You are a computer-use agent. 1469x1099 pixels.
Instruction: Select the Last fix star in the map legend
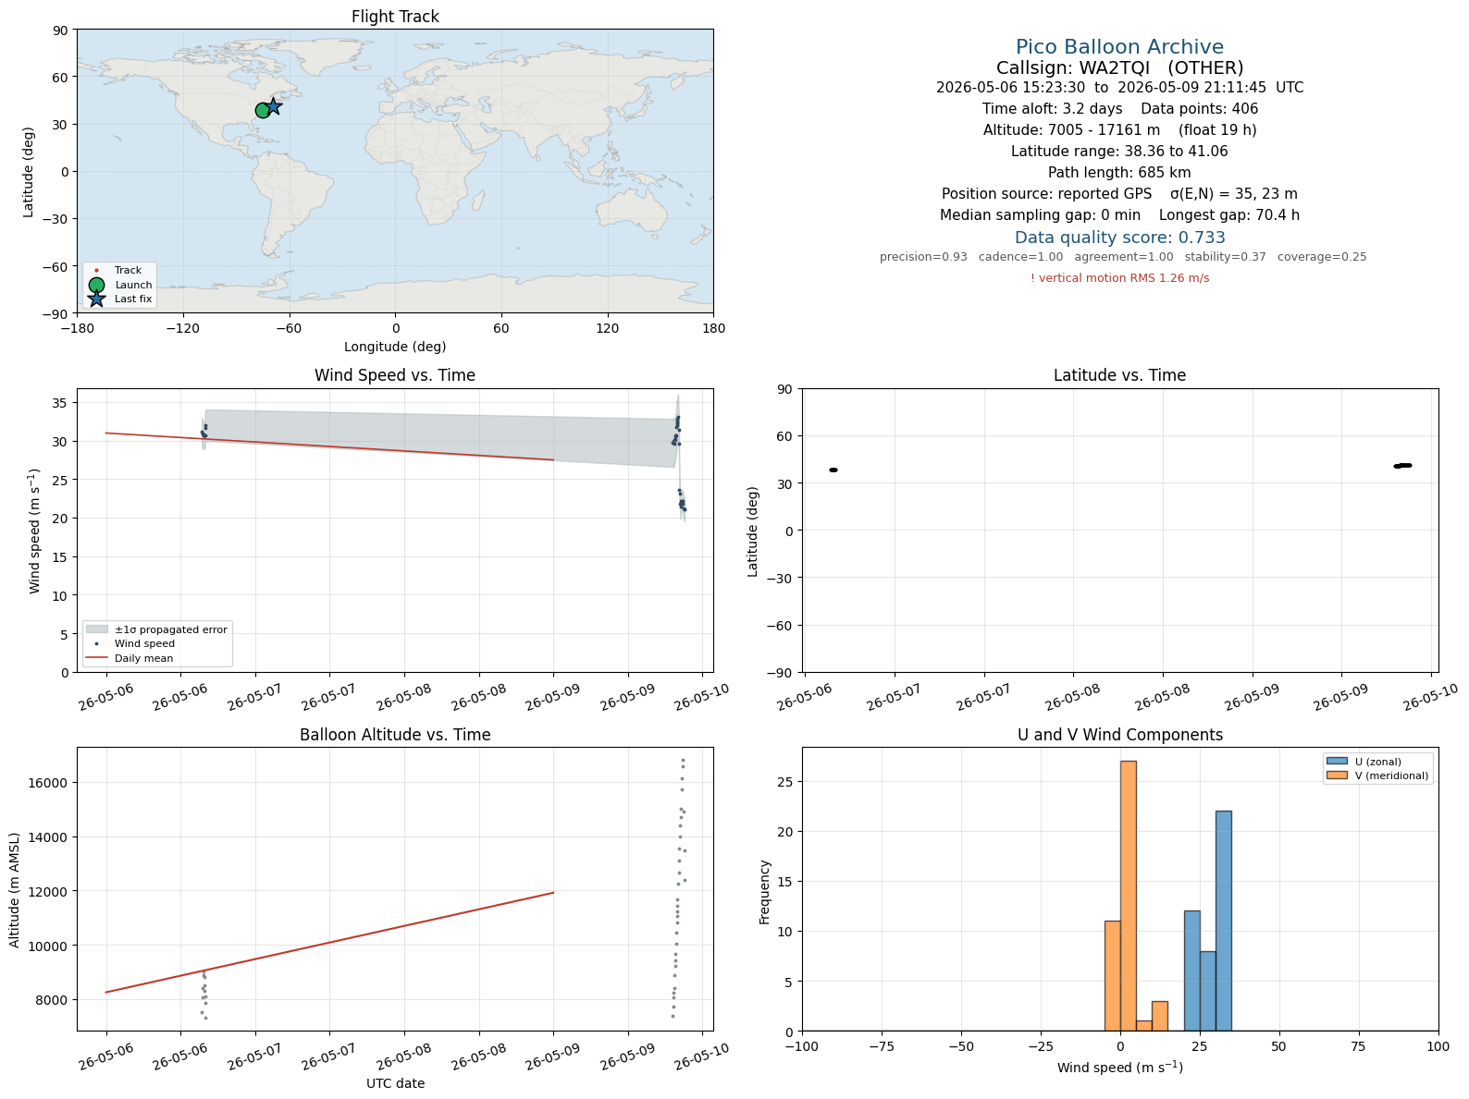[96, 299]
